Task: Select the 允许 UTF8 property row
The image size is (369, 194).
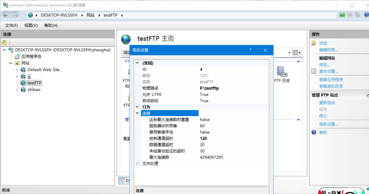Action: (205, 94)
